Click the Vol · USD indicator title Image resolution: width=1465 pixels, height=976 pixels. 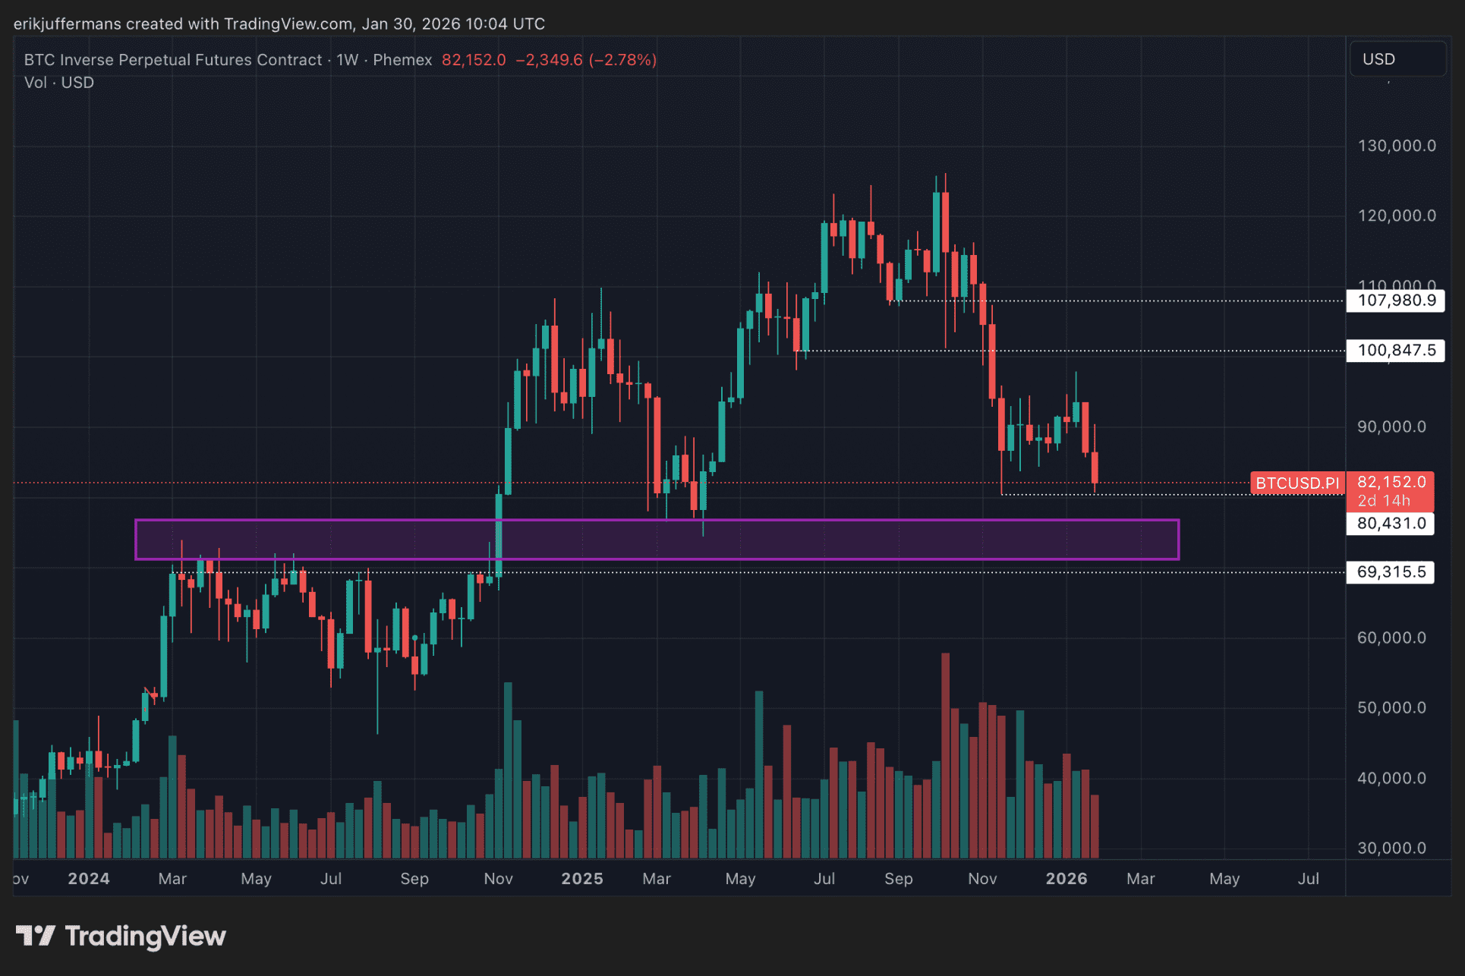point(59,83)
